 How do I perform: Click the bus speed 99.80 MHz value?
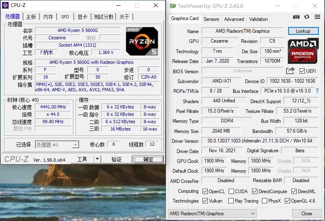pos(53,122)
